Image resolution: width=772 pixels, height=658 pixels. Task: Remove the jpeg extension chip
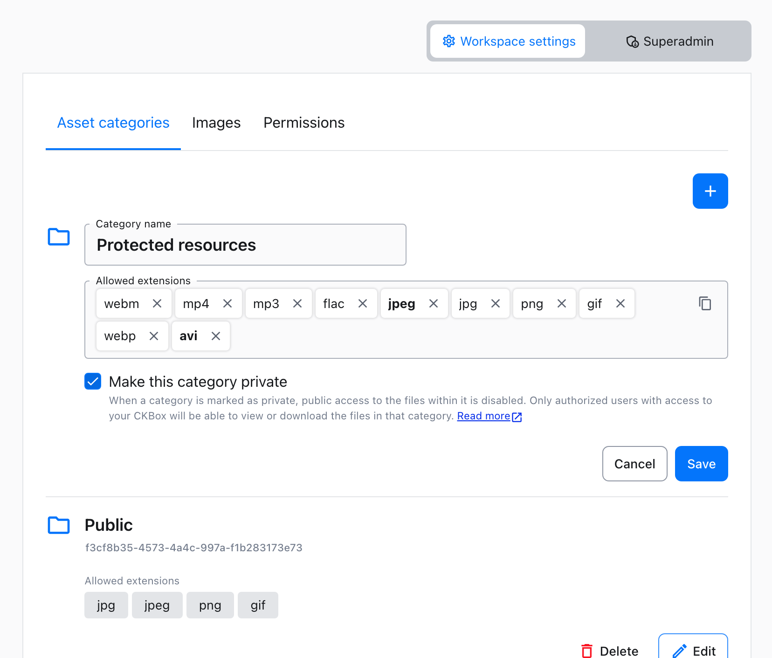tap(434, 303)
